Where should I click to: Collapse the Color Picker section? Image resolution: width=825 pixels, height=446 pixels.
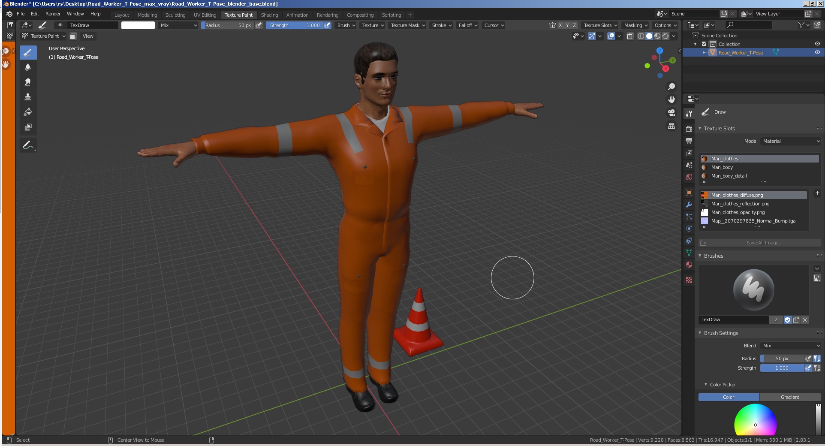click(705, 384)
